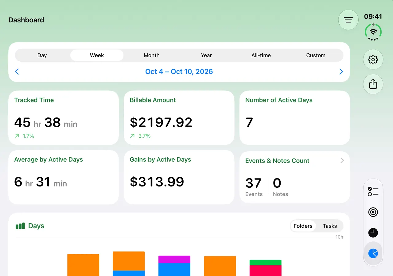
Task: Switch to the Day tab
Action: coord(42,56)
